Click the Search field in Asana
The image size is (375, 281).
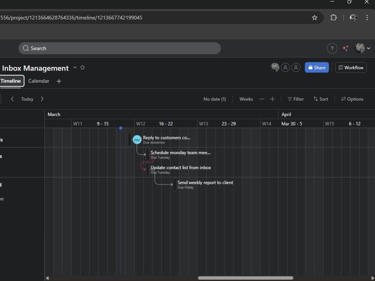pos(120,48)
